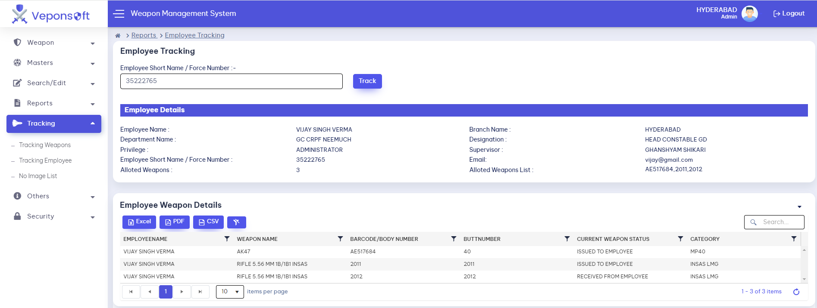Image resolution: width=817 pixels, height=308 pixels.
Task: Go to first page in pager
Action: click(x=131, y=292)
